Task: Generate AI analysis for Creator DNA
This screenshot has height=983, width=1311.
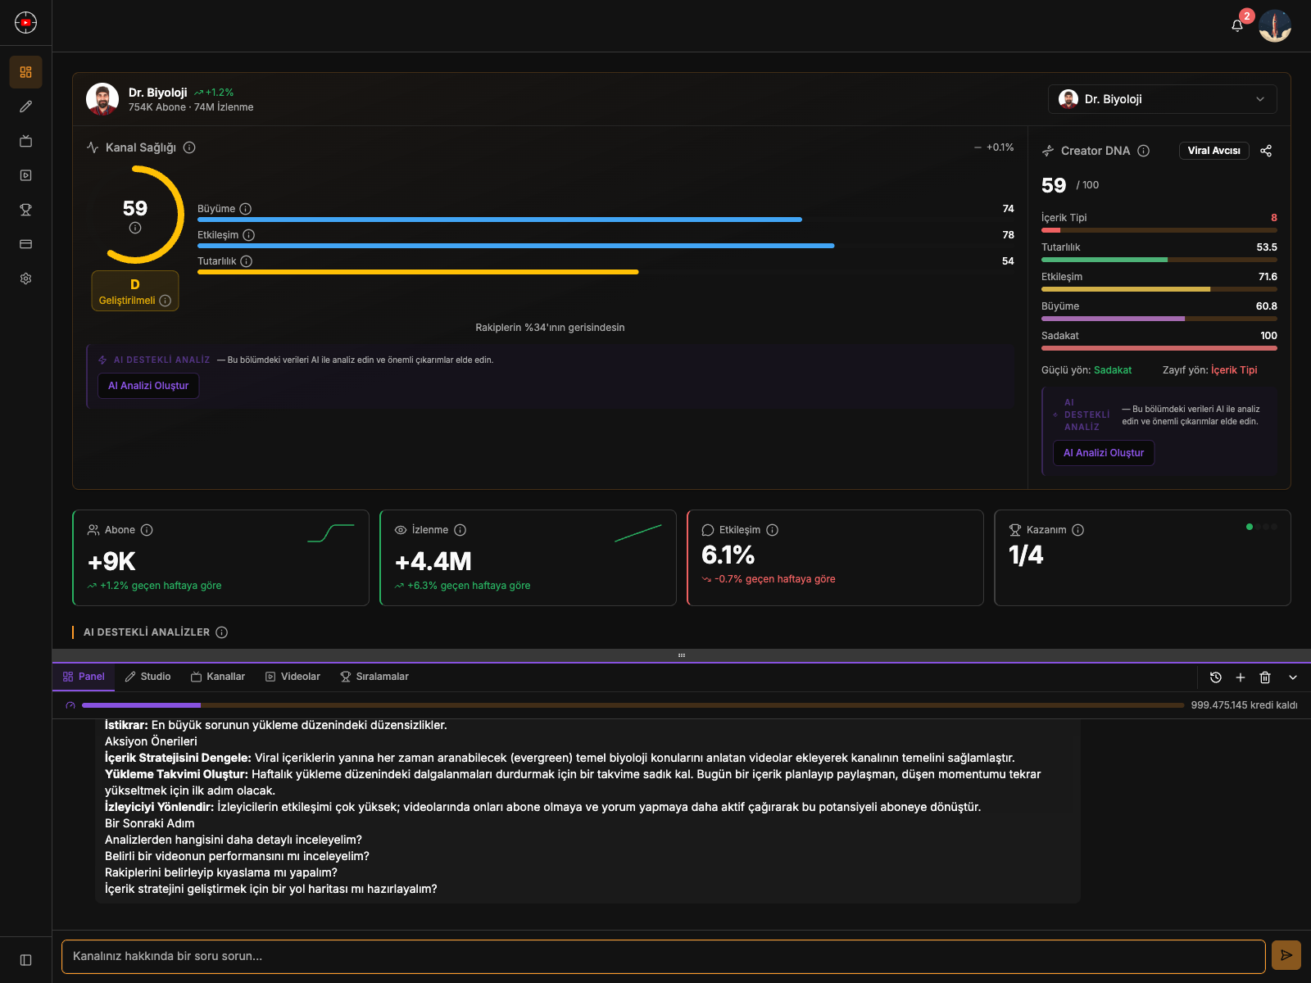Action: pyautogui.click(x=1104, y=453)
